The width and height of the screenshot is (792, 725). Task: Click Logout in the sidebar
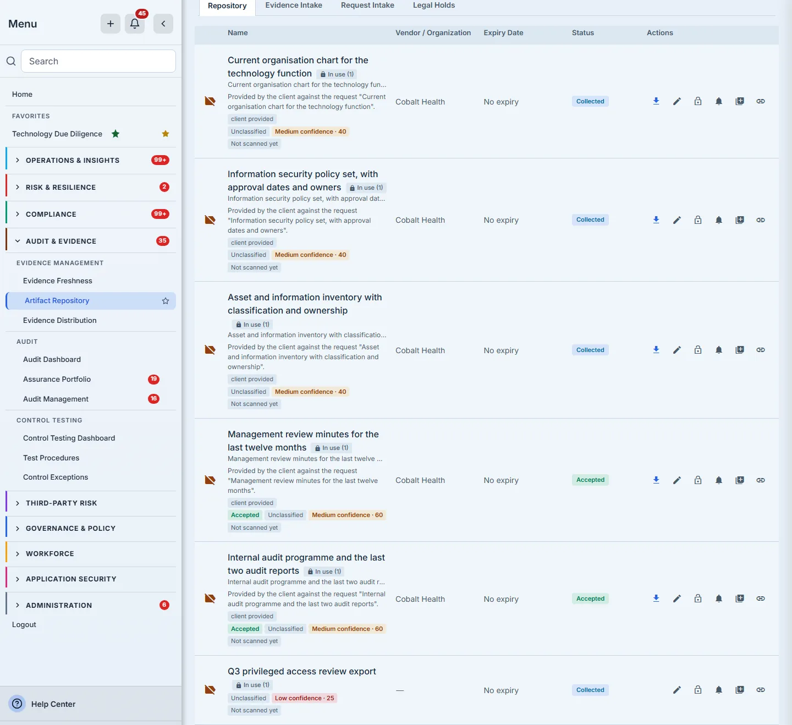(x=24, y=624)
